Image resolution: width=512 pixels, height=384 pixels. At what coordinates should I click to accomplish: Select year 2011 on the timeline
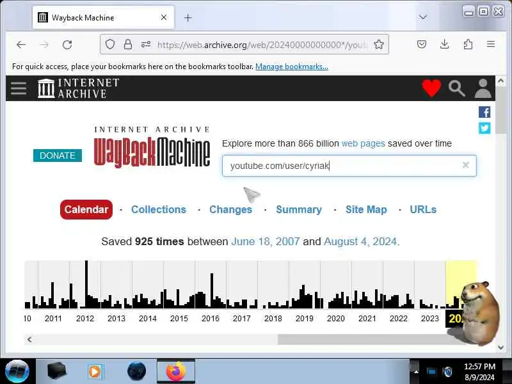pyautogui.click(x=53, y=318)
